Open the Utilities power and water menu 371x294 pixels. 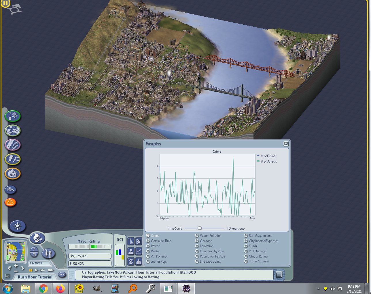pyautogui.click(x=13, y=159)
